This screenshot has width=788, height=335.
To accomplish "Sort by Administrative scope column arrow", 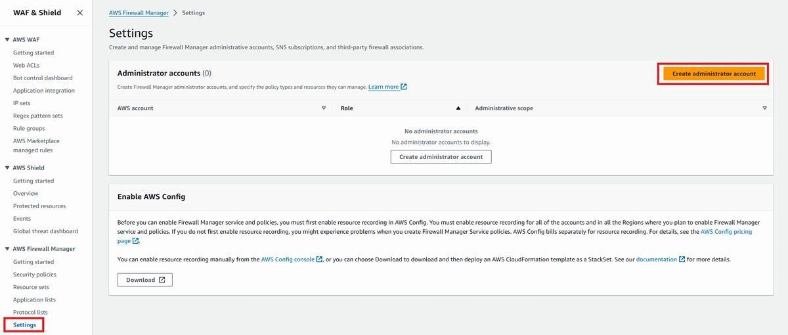I will tap(764, 108).
